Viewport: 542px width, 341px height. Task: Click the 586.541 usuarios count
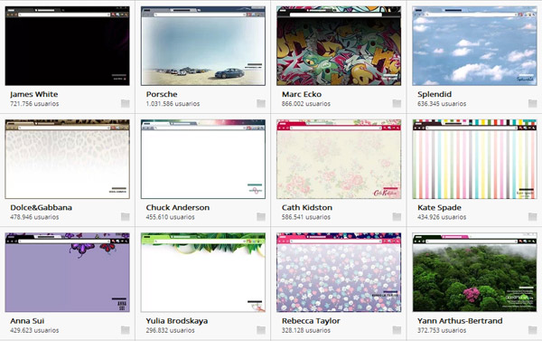[306, 217]
